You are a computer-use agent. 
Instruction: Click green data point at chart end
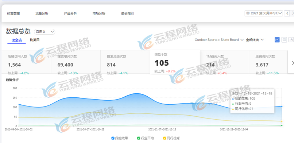[282, 125]
